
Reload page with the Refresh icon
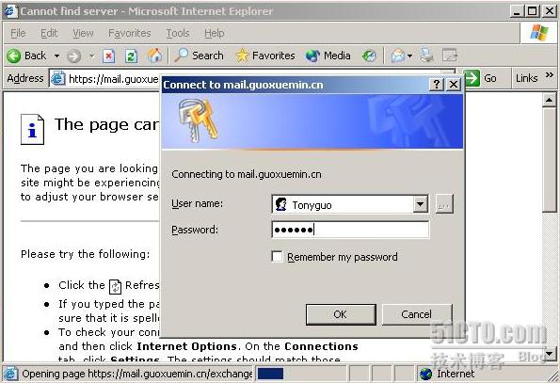coord(132,56)
